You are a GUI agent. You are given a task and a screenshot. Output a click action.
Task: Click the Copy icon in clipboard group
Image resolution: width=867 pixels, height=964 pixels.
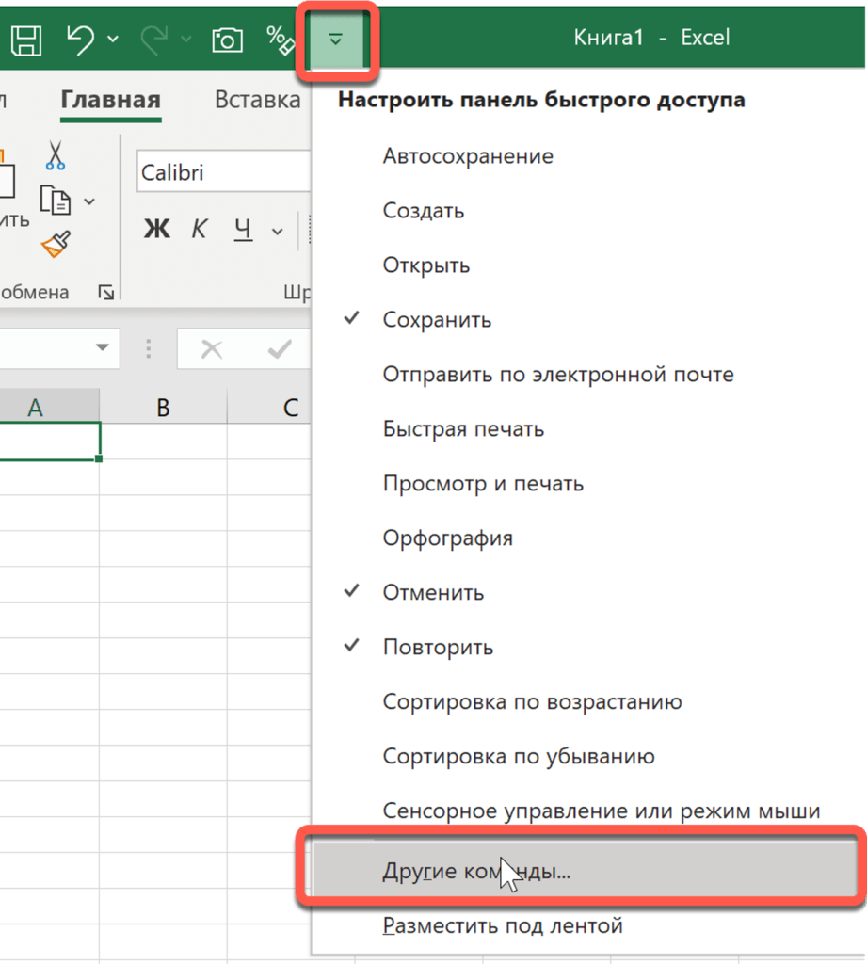[x=56, y=200]
